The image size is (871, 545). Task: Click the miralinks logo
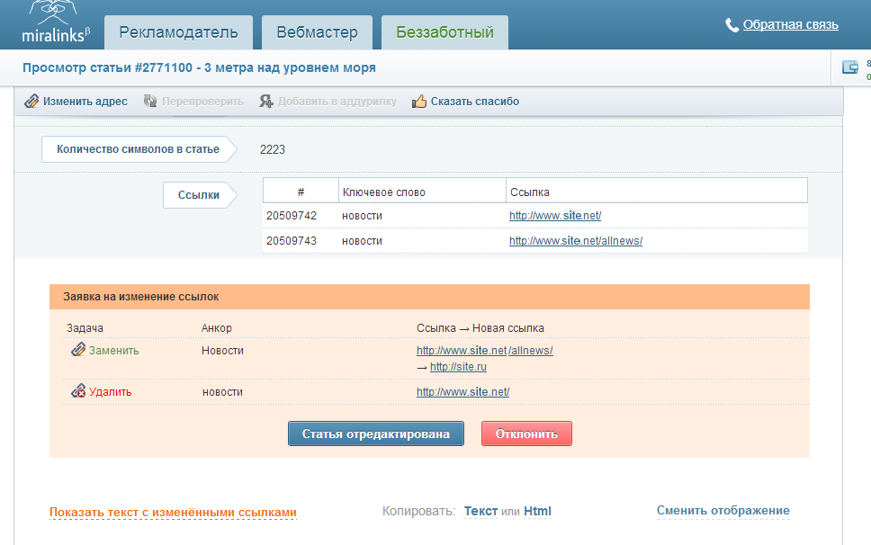tap(55, 22)
